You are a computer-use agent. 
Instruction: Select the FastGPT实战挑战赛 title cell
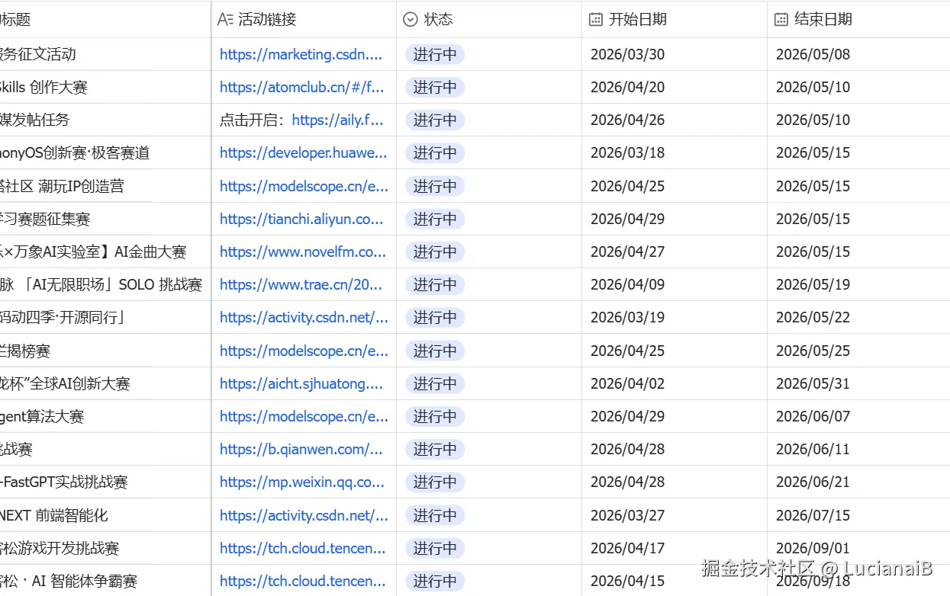(105, 482)
